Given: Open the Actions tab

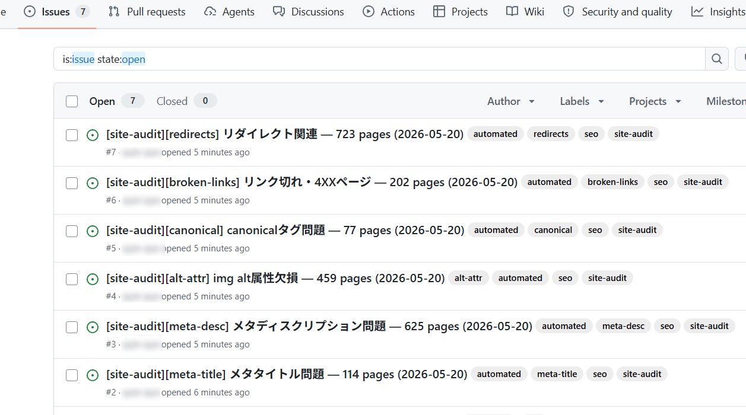Looking at the screenshot, I should click(389, 12).
